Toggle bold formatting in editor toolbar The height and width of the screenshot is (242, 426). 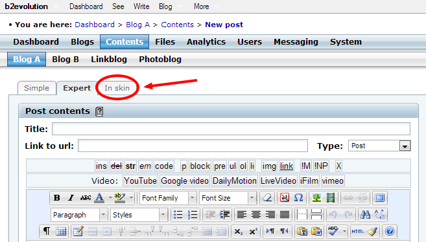(57, 198)
